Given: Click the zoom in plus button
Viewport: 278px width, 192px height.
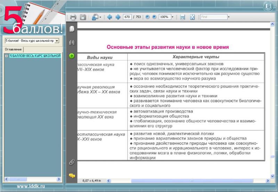Looking at the screenshot, I should point(154,17).
